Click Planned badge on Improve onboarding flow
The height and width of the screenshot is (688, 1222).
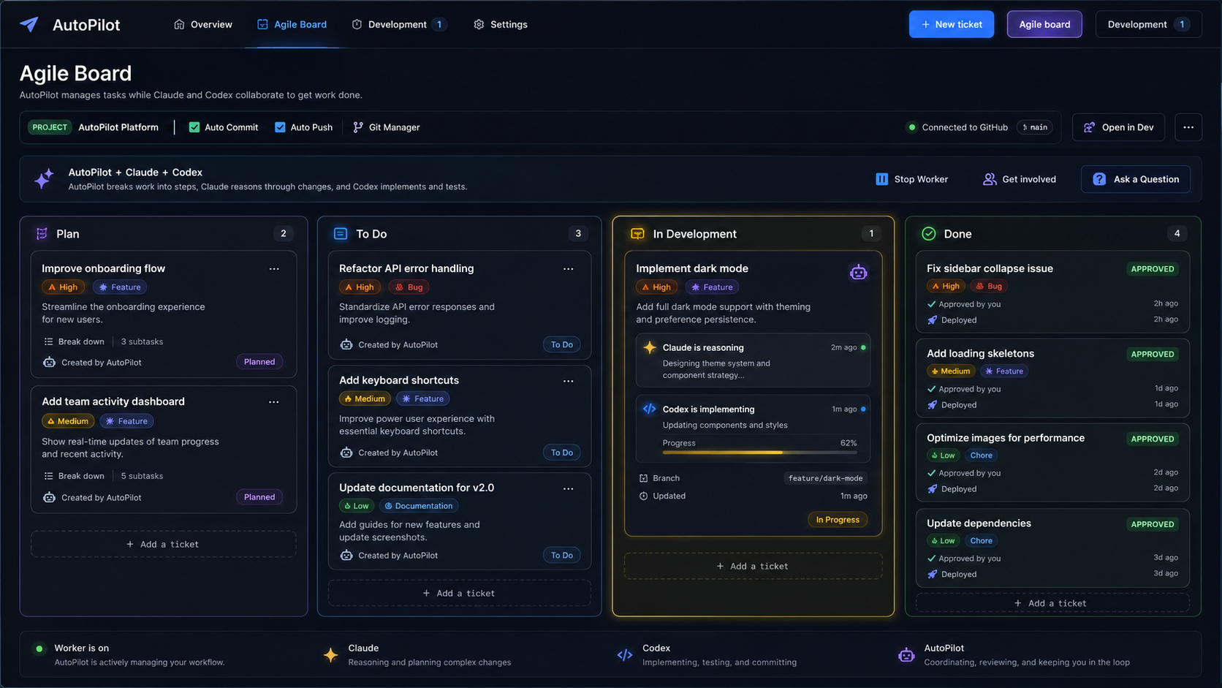(259, 362)
